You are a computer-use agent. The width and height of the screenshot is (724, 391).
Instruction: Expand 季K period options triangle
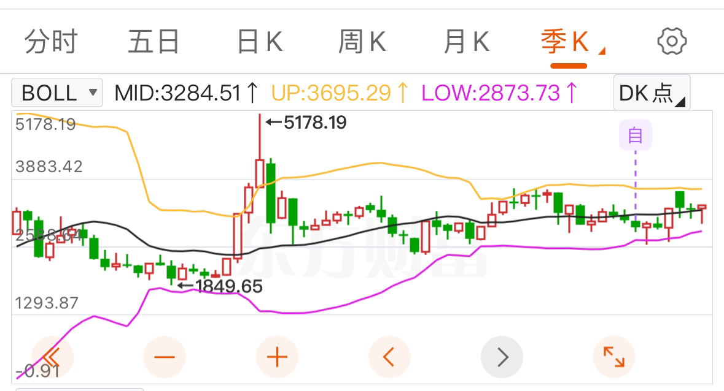pos(602,51)
